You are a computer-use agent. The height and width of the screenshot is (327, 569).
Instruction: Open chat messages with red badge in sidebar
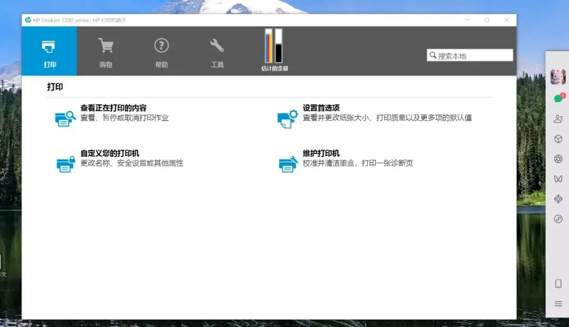pos(559,98)
